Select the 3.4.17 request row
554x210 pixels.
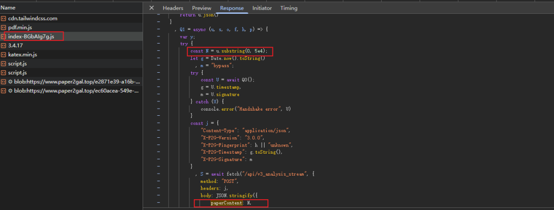tap(71, 46)
